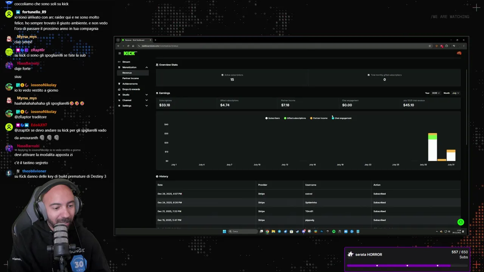This screenshot has width=484, height=272.
Task: Click username T0nx91 in the history table
Action: click(309, 211)
